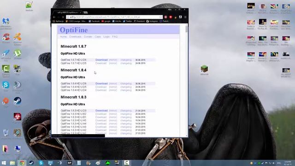Close the adf.ly browser tab
This screenshot has width=295, height=166.
(x=81, y=12)
